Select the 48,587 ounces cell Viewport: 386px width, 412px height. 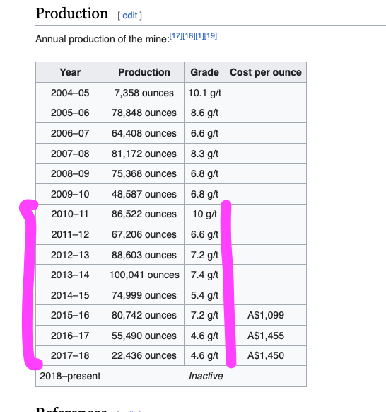tap(144, 194)
